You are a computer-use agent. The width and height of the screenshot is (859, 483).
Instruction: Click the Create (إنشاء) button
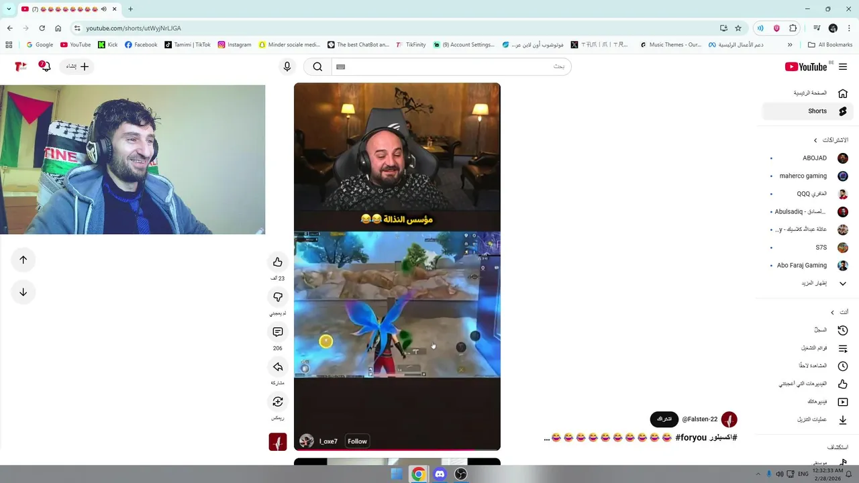click(x=77, y=66)
